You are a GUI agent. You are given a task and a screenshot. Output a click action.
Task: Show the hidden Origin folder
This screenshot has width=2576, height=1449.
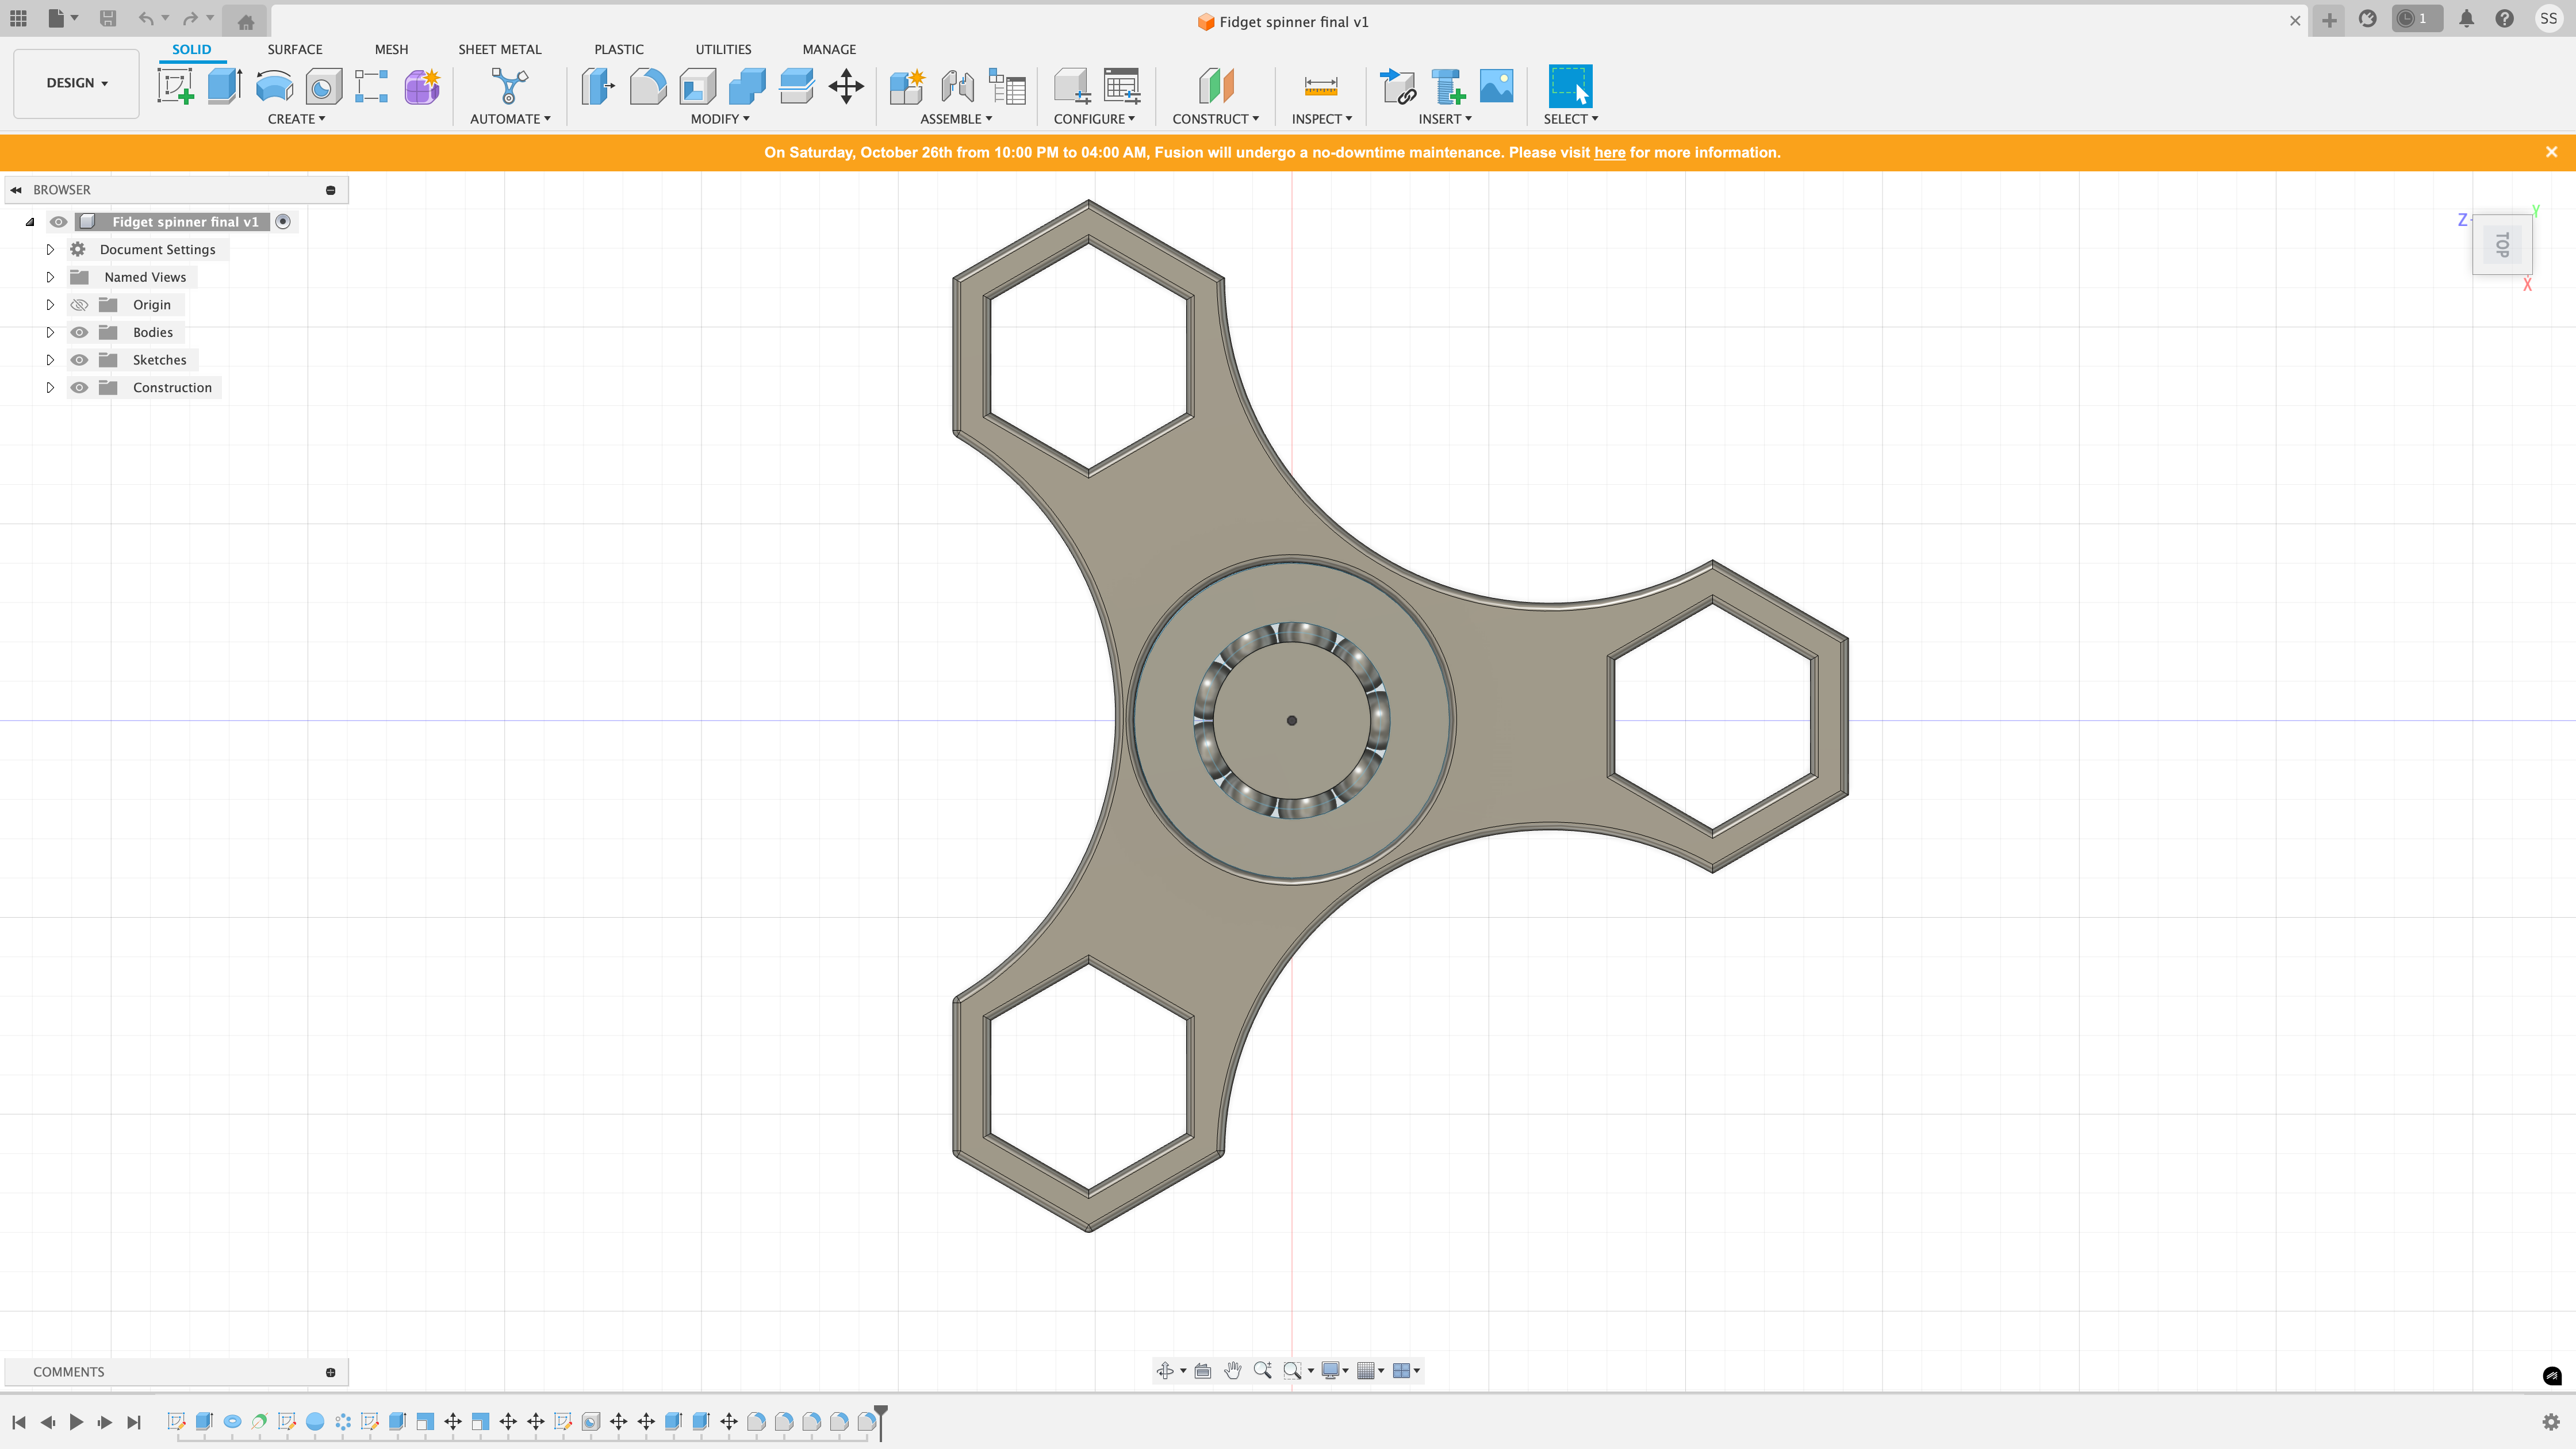(x=79, y=305)
